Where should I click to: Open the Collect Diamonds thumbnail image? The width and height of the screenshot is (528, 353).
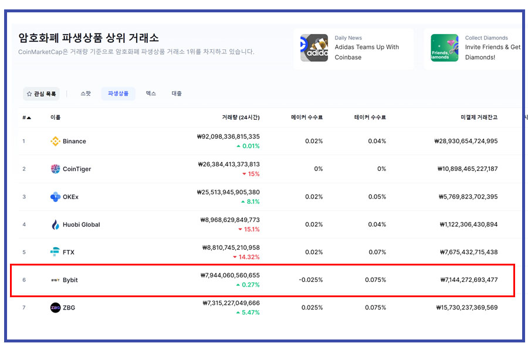[445, 48]
